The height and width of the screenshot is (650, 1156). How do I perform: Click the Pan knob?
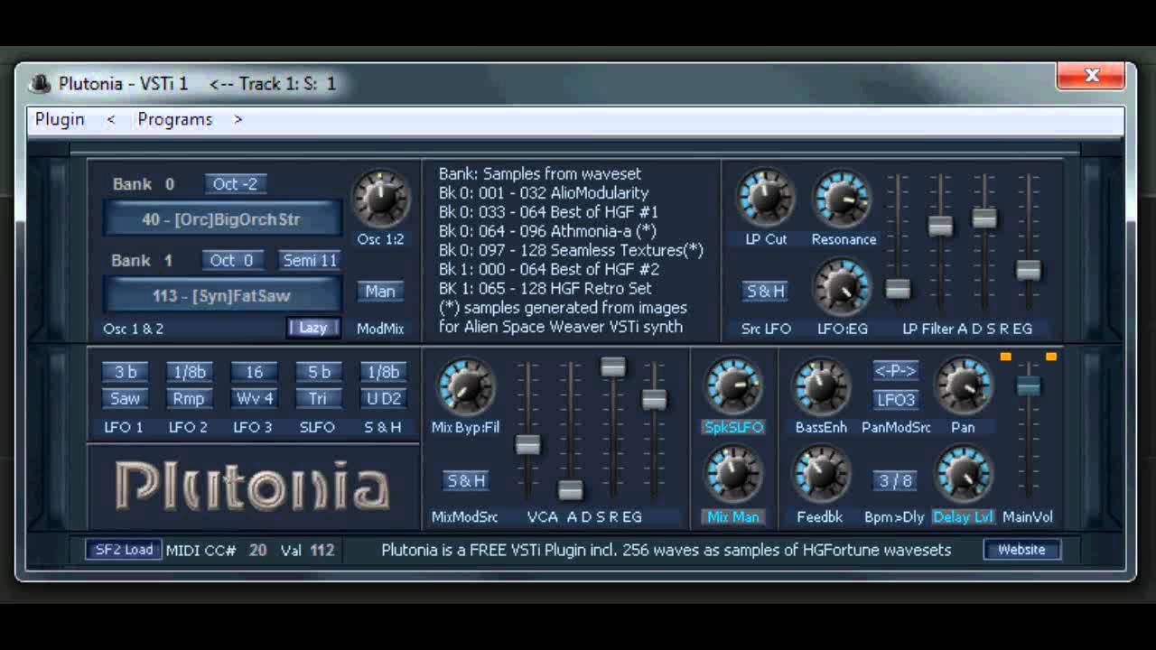pyautogui.click(x=963, y=386)
